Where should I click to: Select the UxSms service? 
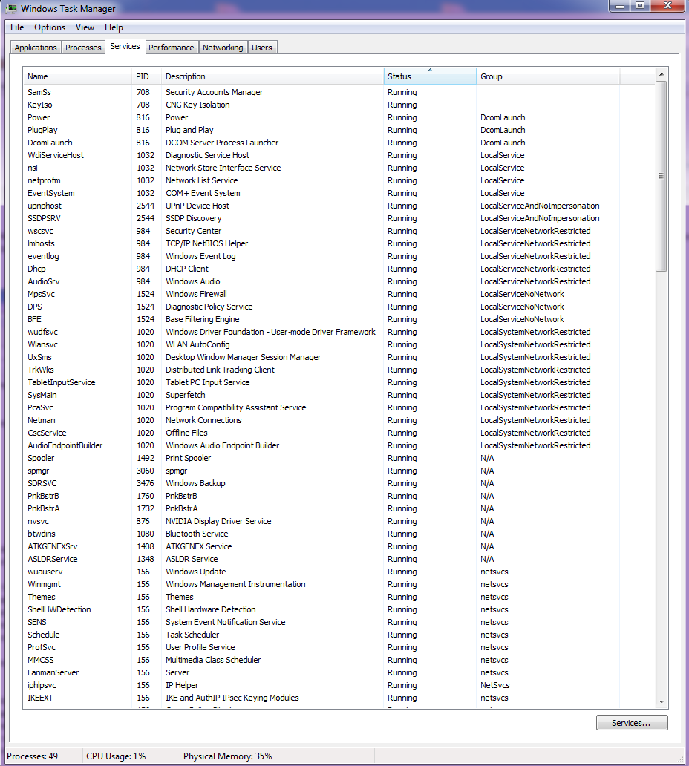pyautogui.click(x=339, y=358)
